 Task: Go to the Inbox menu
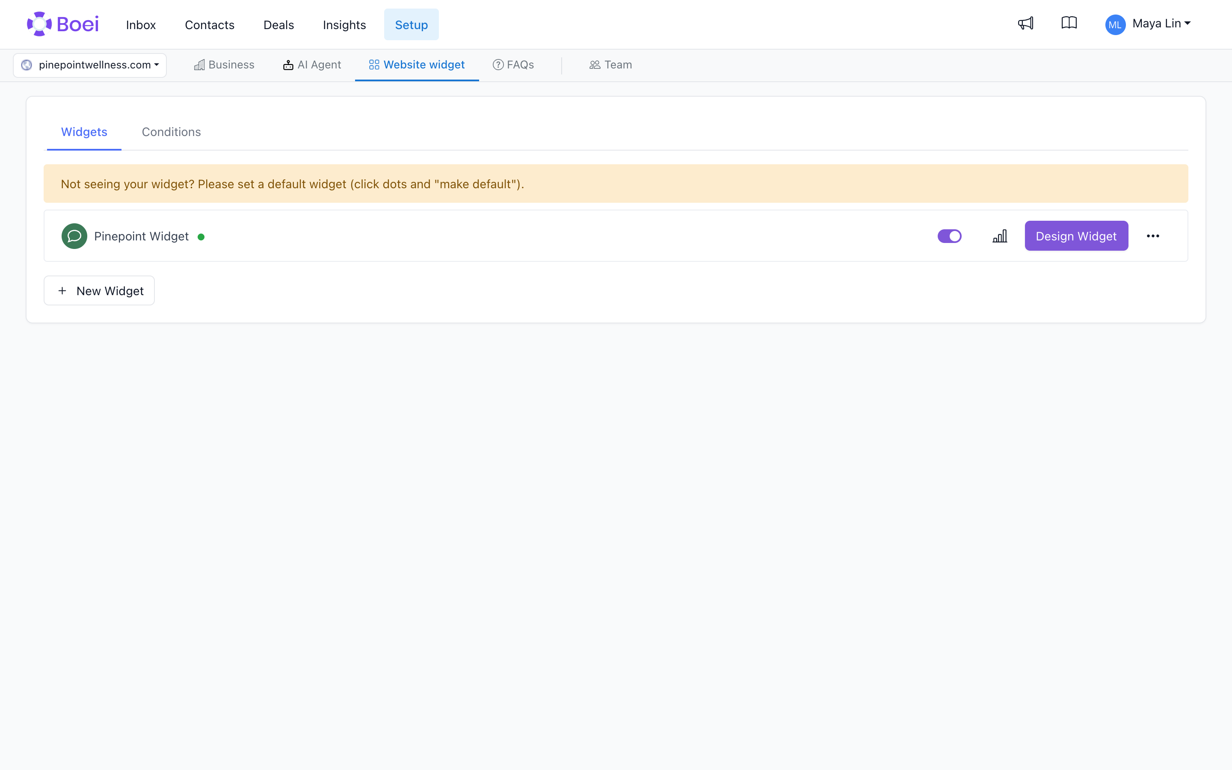[140, 24]
